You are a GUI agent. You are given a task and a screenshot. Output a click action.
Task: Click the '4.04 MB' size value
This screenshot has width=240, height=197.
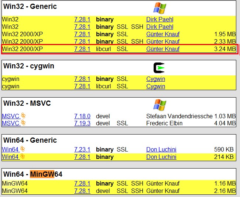pyautogui.click(x=225, y=123)
